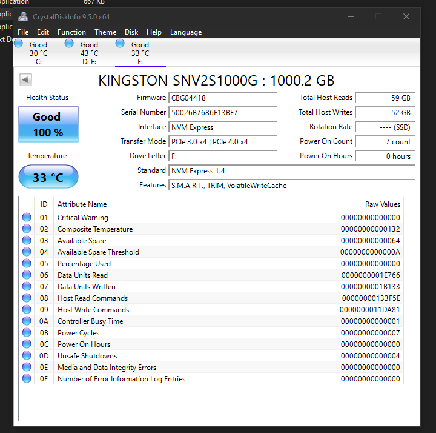Click status circle for Media and Data Integrity Errors
The width and height of the screenshot is (436, 433).
click(x=27, y=367)
